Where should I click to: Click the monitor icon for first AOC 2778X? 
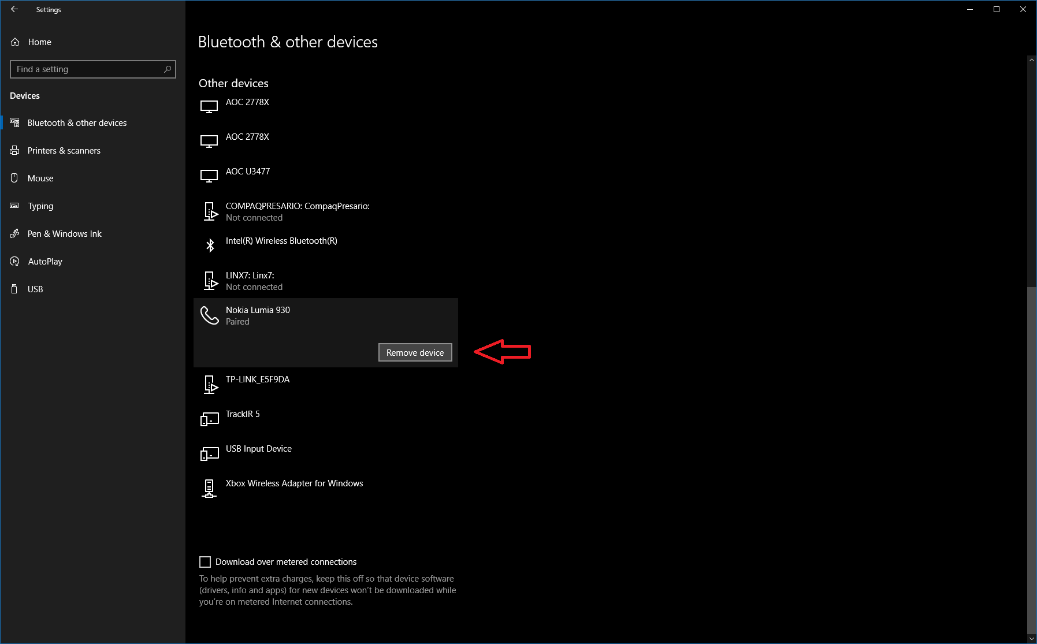[209, 107]
